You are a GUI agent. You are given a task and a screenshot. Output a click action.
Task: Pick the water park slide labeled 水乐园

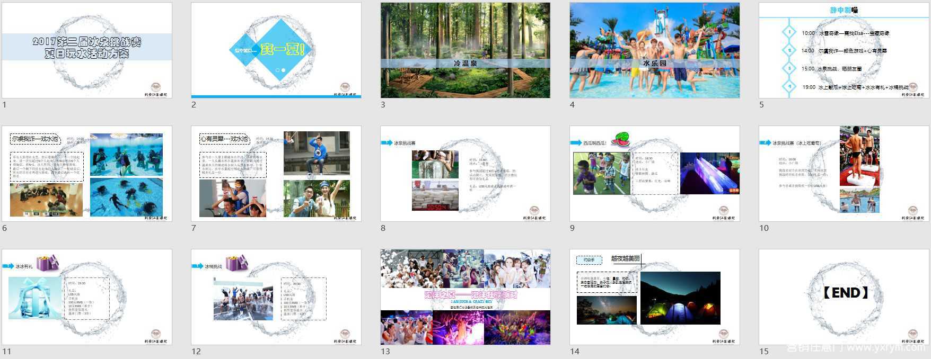(655, 50)
